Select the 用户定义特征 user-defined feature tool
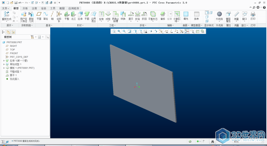267x146 pixels. coord(23,17)
